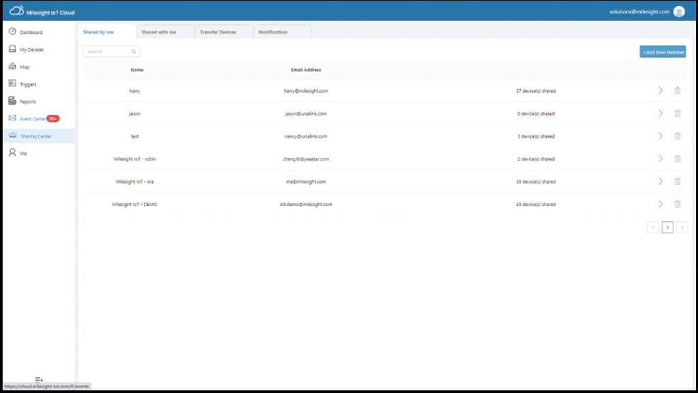Switch to Shared with me tab
The image size is (698, 393).
tap(166, 32)
